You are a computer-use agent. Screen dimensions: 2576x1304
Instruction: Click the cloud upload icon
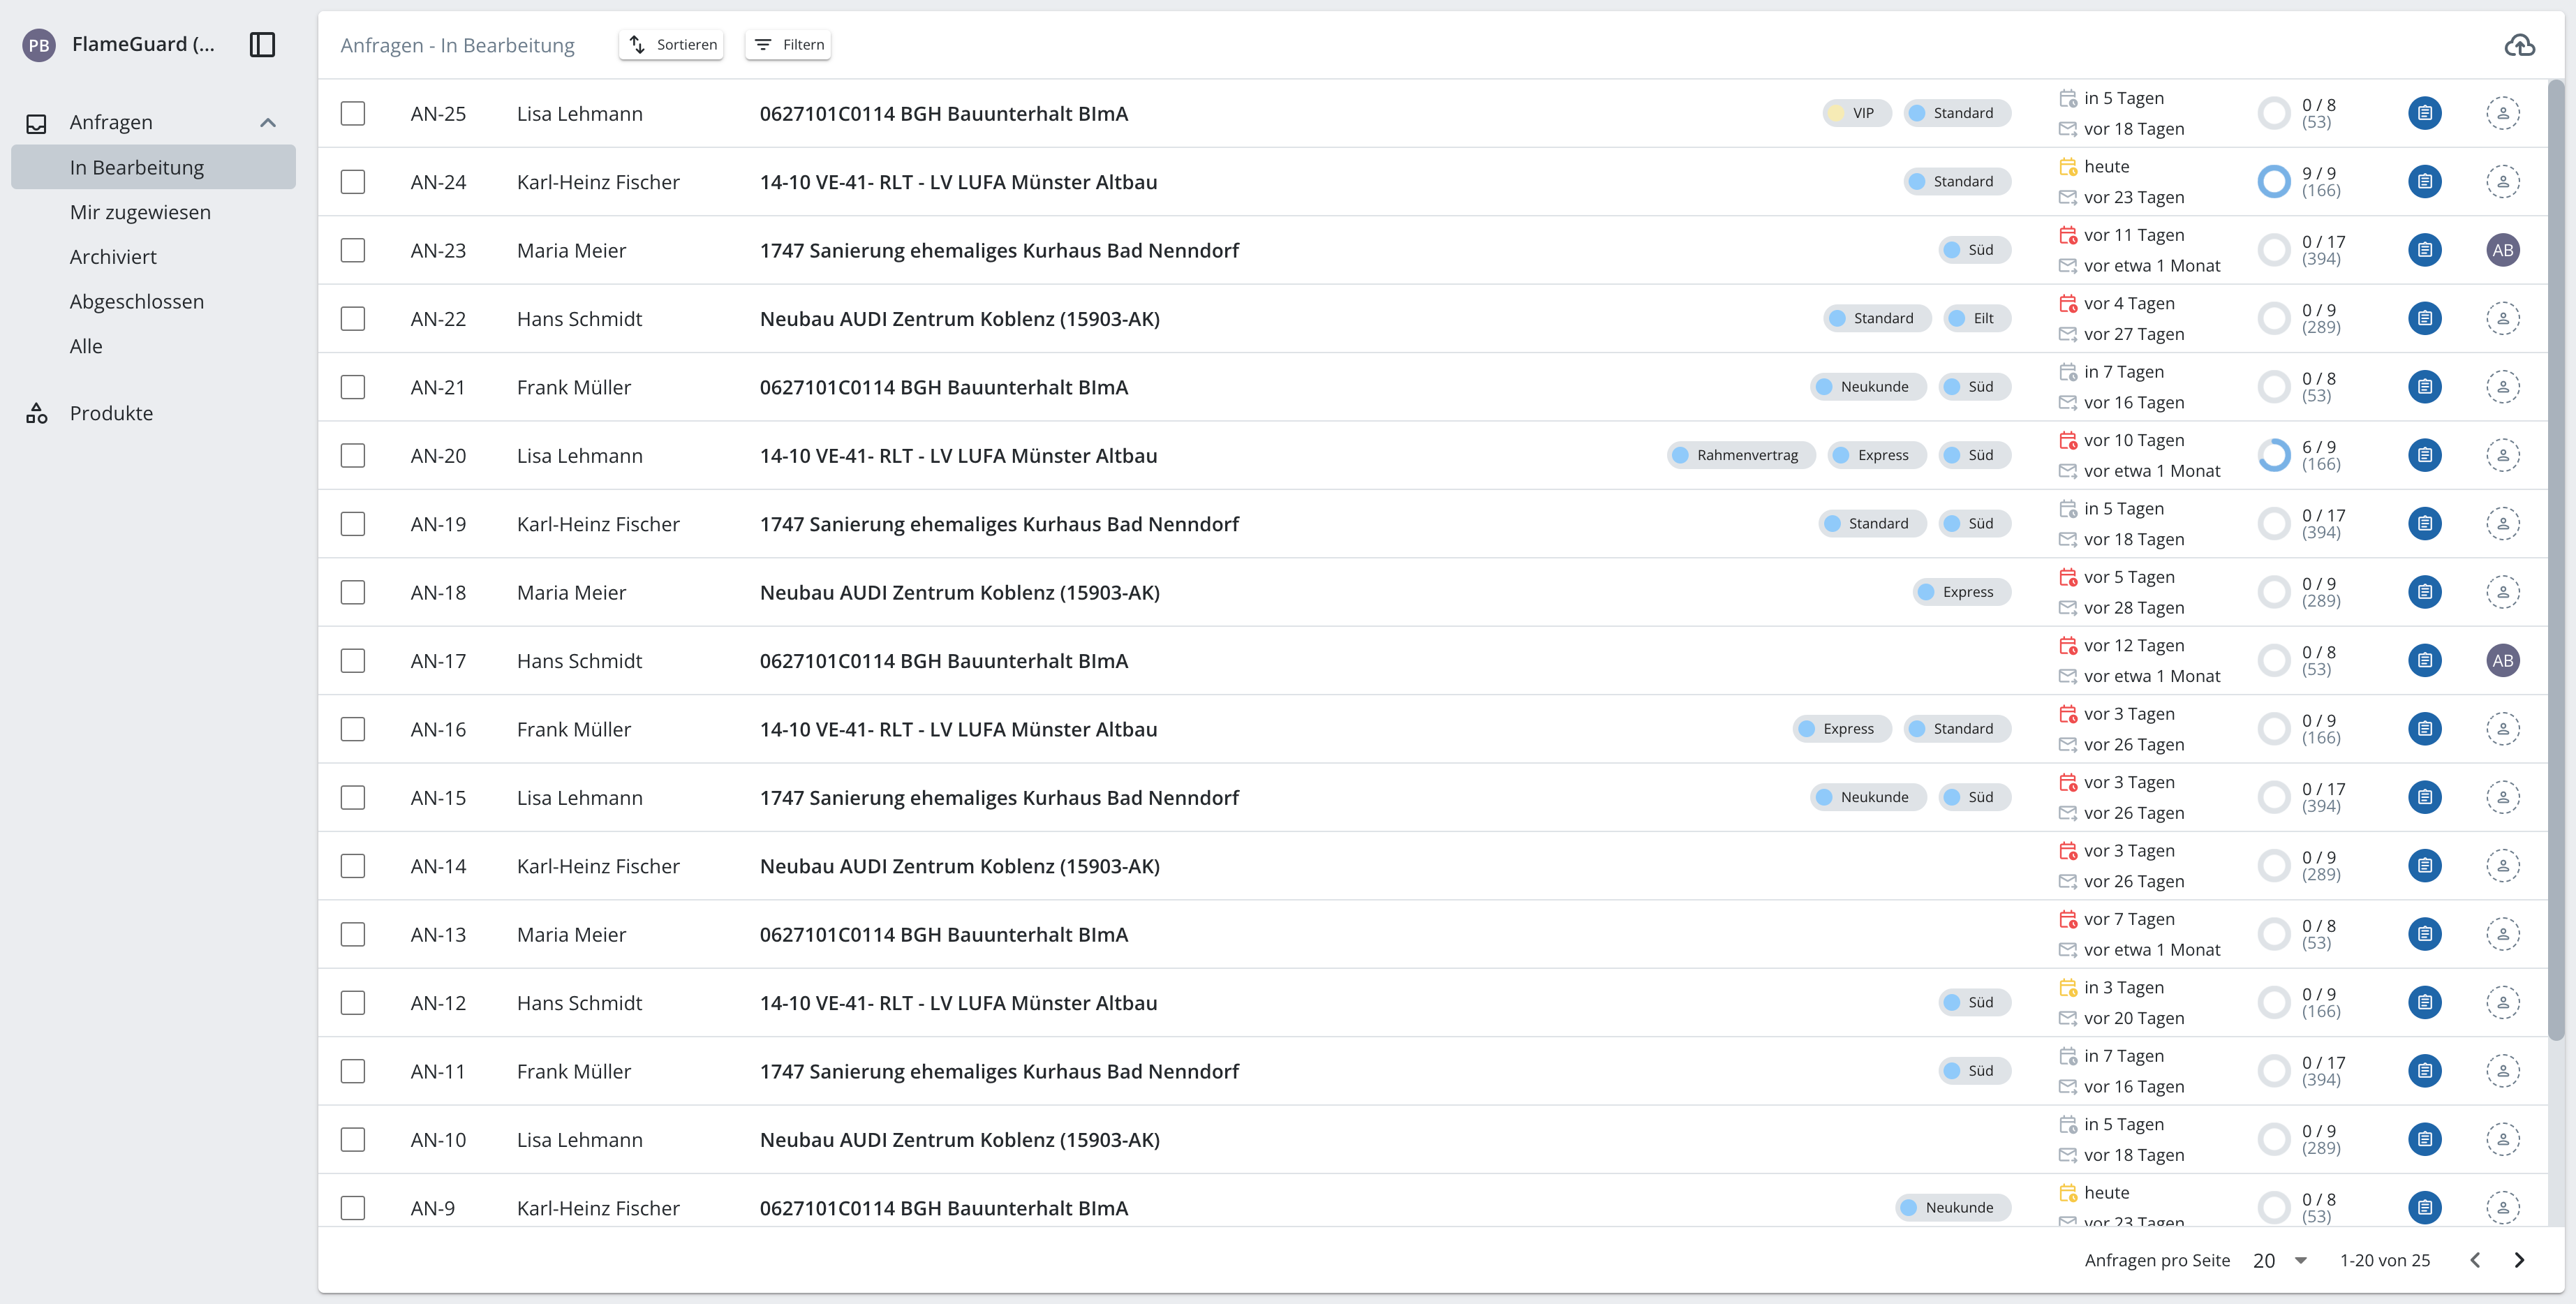2519,45
